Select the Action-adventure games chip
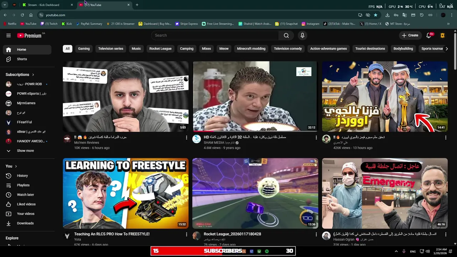The height and width of the screenshot is (257, 457). click(328, 49)
